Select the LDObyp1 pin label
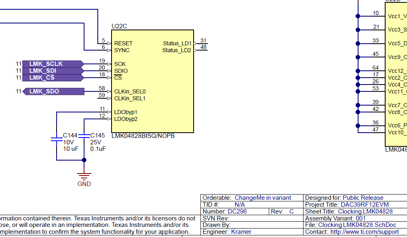This screenshot has width=407, height=237. 126,112
